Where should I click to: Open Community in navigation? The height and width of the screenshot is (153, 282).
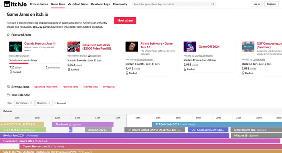tap(120, 4)
